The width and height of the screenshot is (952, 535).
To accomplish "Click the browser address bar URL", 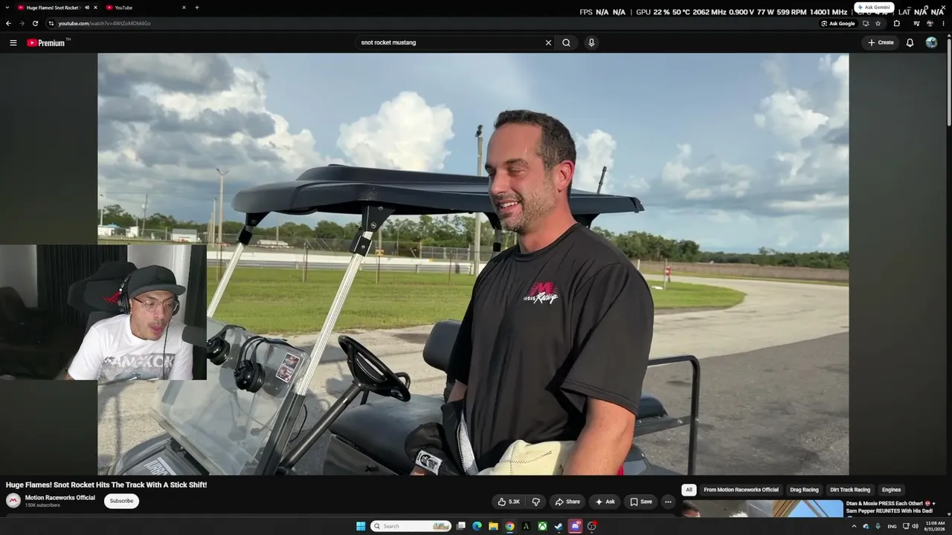I will click(105, 23).
